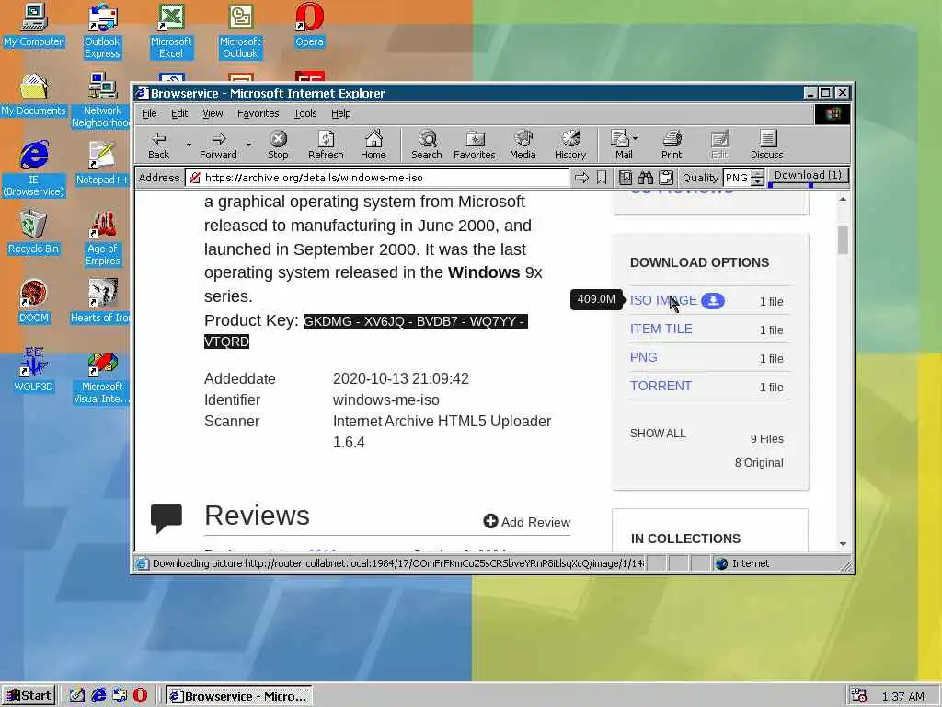
Task: Click the scrollbar down arrow
Action: [x=843, y=543]
